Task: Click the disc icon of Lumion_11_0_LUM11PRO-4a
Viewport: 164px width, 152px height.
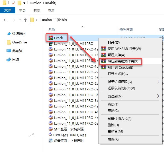Action: [51, 106]
